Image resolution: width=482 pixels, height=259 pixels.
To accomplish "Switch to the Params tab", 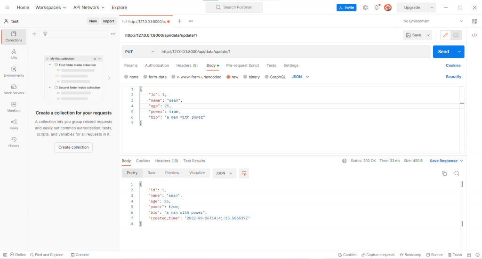I will (x=131, y=65).
